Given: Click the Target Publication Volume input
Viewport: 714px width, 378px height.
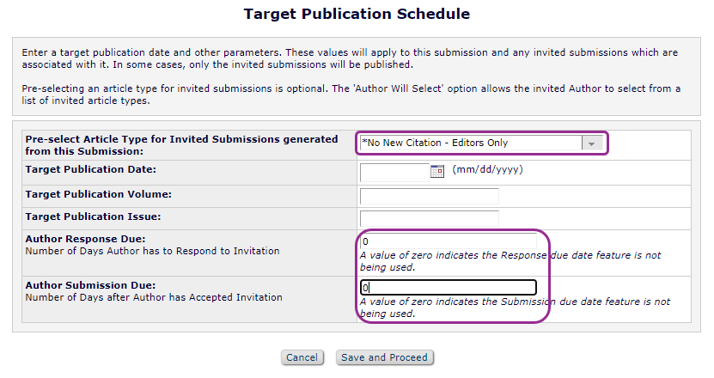Looking at the screenshot, I should 429,195.
